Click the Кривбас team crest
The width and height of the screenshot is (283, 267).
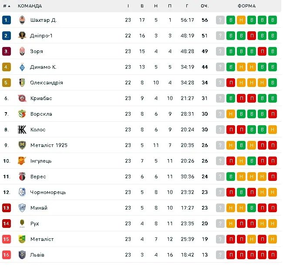coord(22,98)
